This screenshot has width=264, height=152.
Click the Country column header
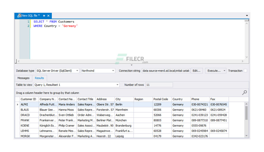tap(181, 99)
